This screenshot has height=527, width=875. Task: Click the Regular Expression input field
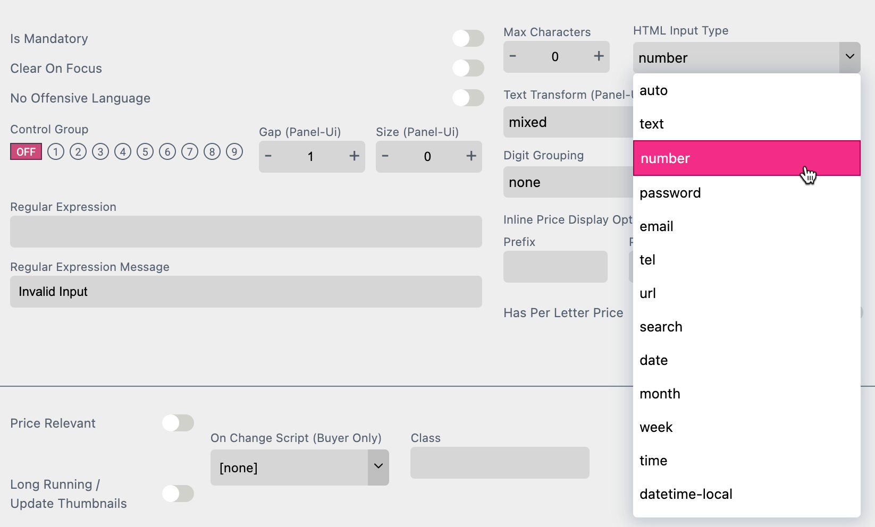pyautogui.click(x=246, y=232)
